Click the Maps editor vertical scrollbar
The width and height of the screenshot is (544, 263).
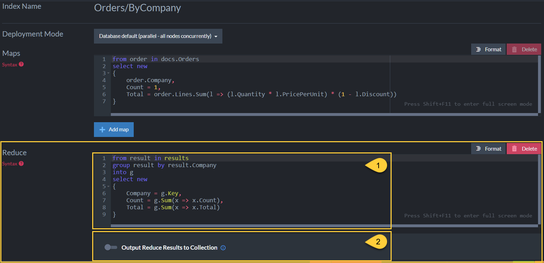540,84
